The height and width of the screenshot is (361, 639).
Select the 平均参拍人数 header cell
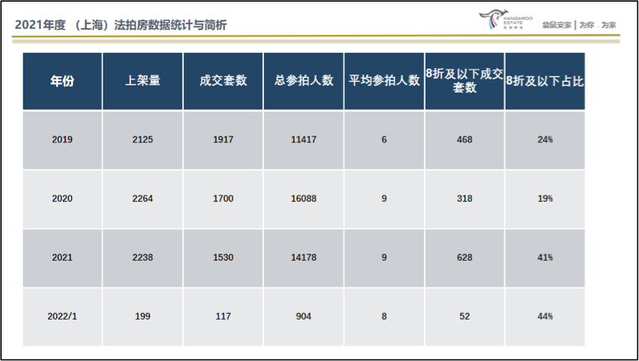pyautogui.click(x=383, y=81)
